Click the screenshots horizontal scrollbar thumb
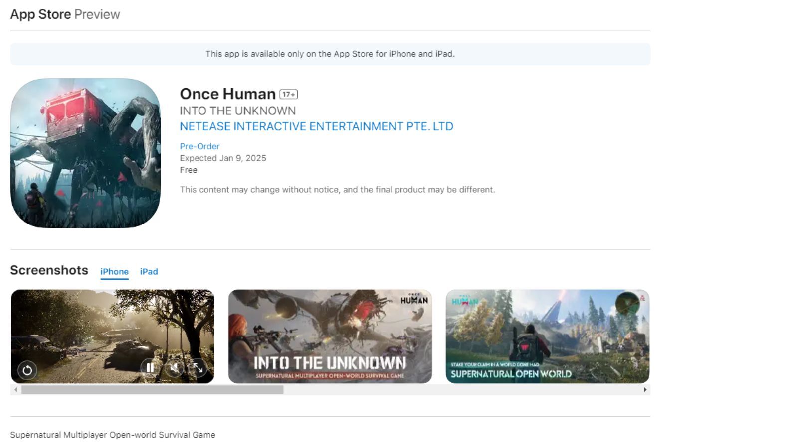Image resolution: width=798 pixels, height=448 pixels. point(153,390)
